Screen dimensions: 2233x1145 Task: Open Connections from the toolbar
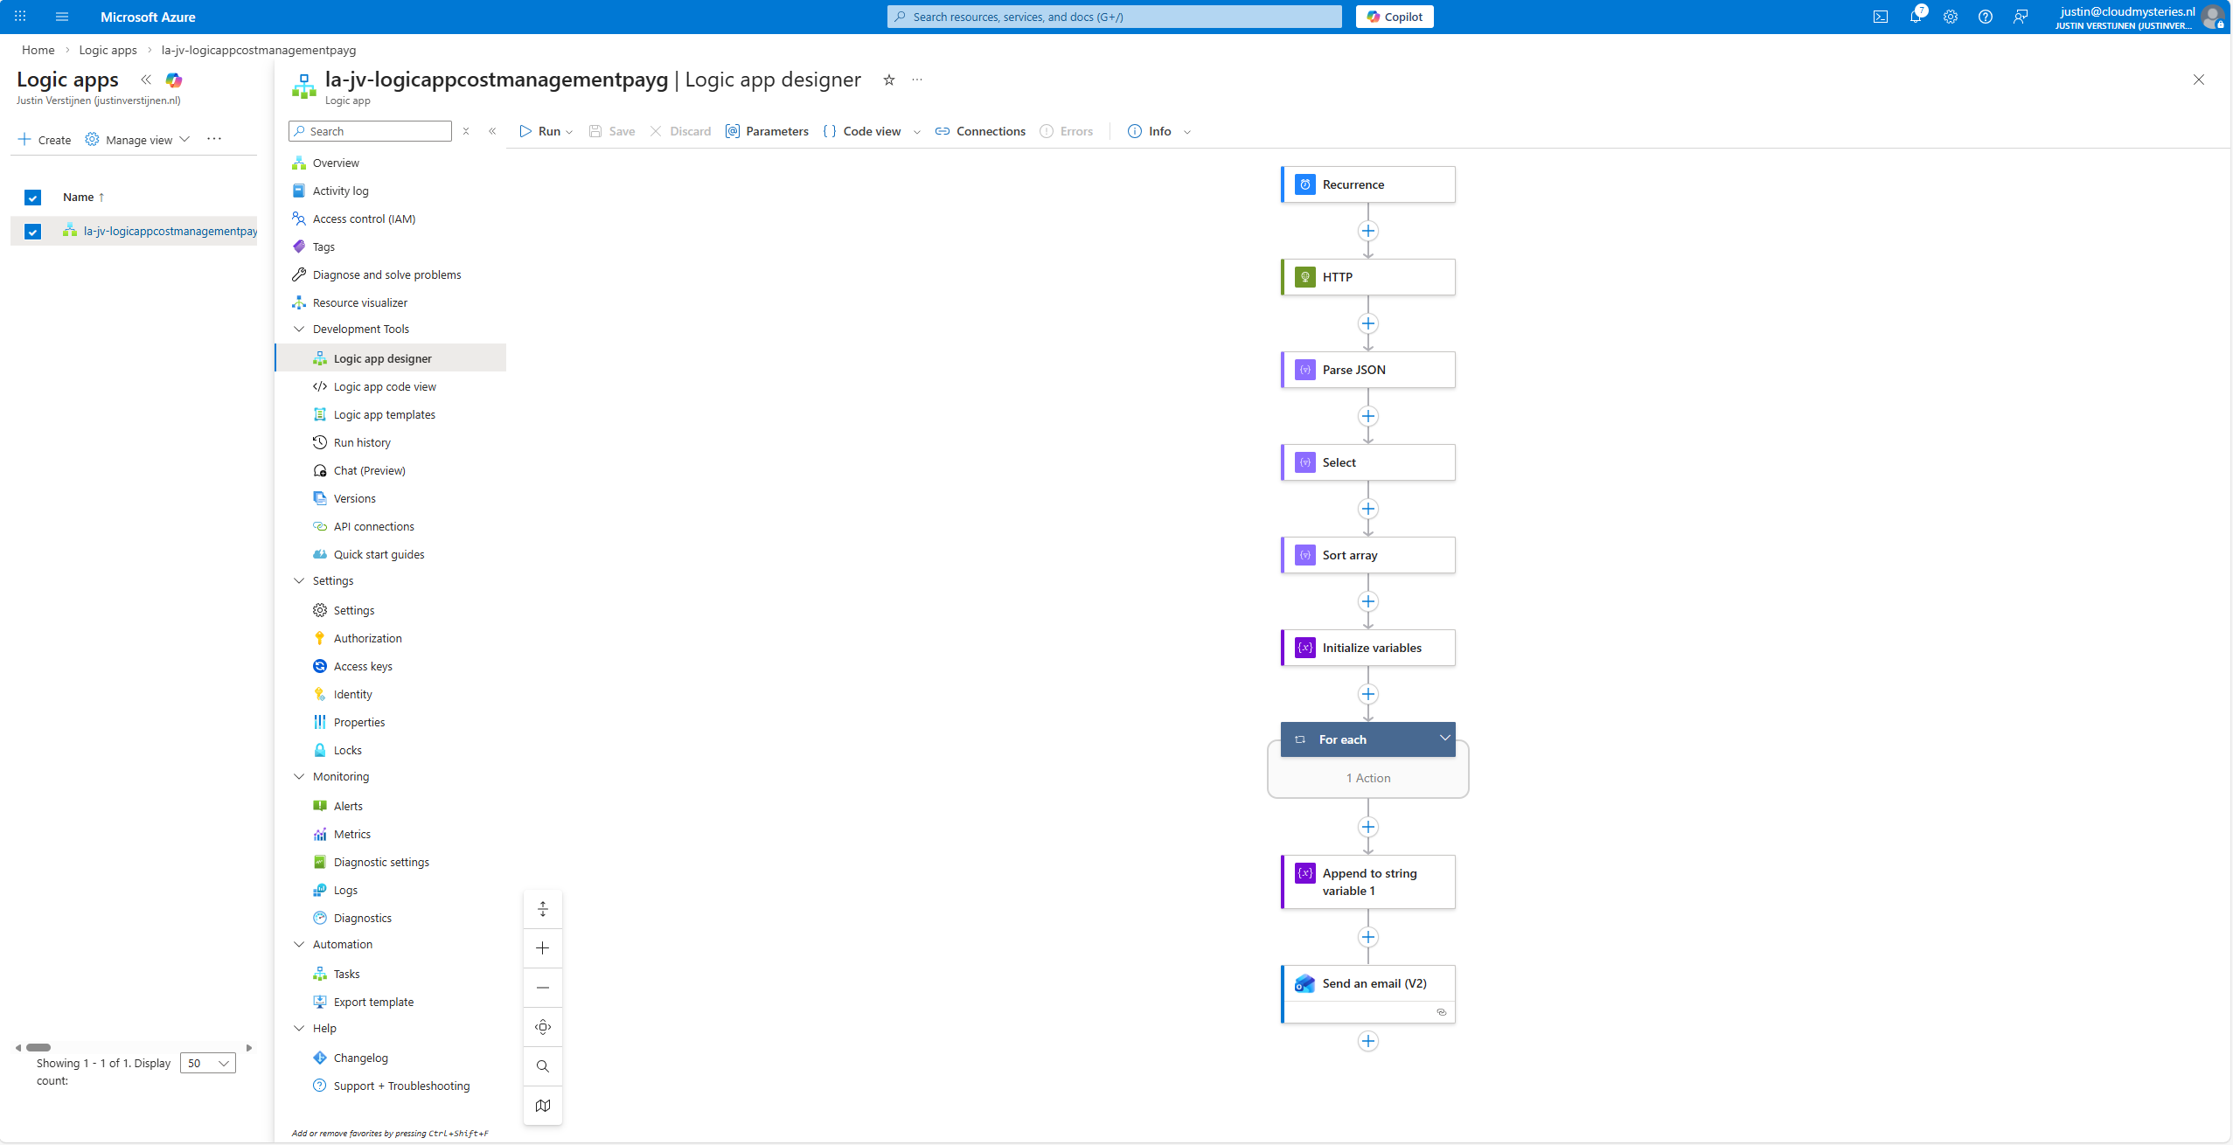tap(980, 131)
